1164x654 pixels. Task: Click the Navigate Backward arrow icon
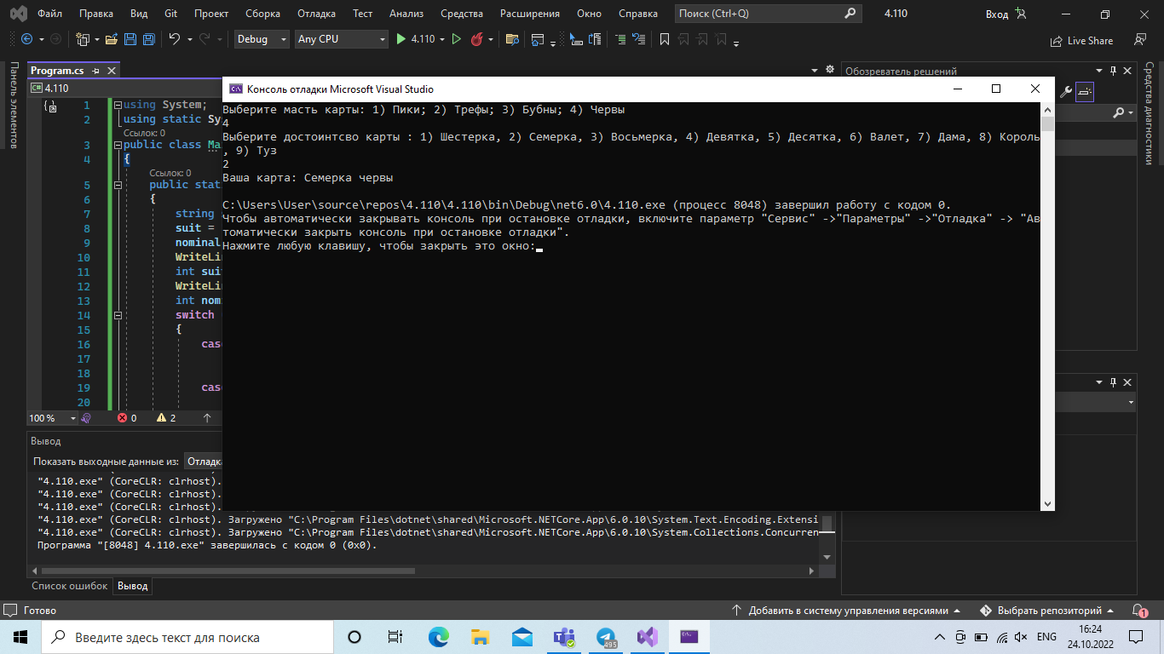click(26, 39)
